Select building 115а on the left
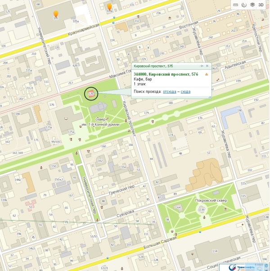Screen dimensions: 270x271 pyautogui.click(x=29, y=70)
